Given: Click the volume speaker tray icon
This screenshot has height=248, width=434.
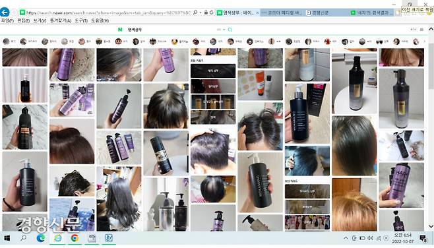Looking at the screenshot, I should pos(371,238).
